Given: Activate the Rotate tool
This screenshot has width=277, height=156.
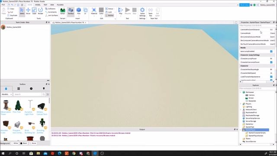Looking at the screenshot, I should click(40, 11).
